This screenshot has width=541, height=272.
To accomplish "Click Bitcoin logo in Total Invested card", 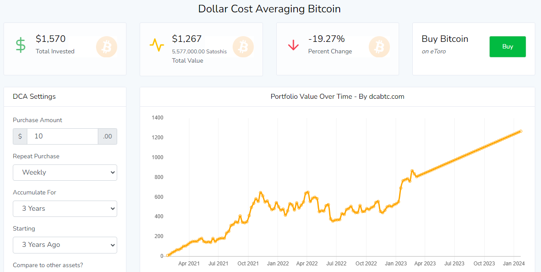I will point(107,47).
